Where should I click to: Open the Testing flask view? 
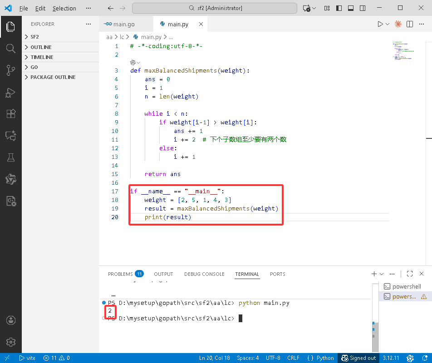point(10,157)
